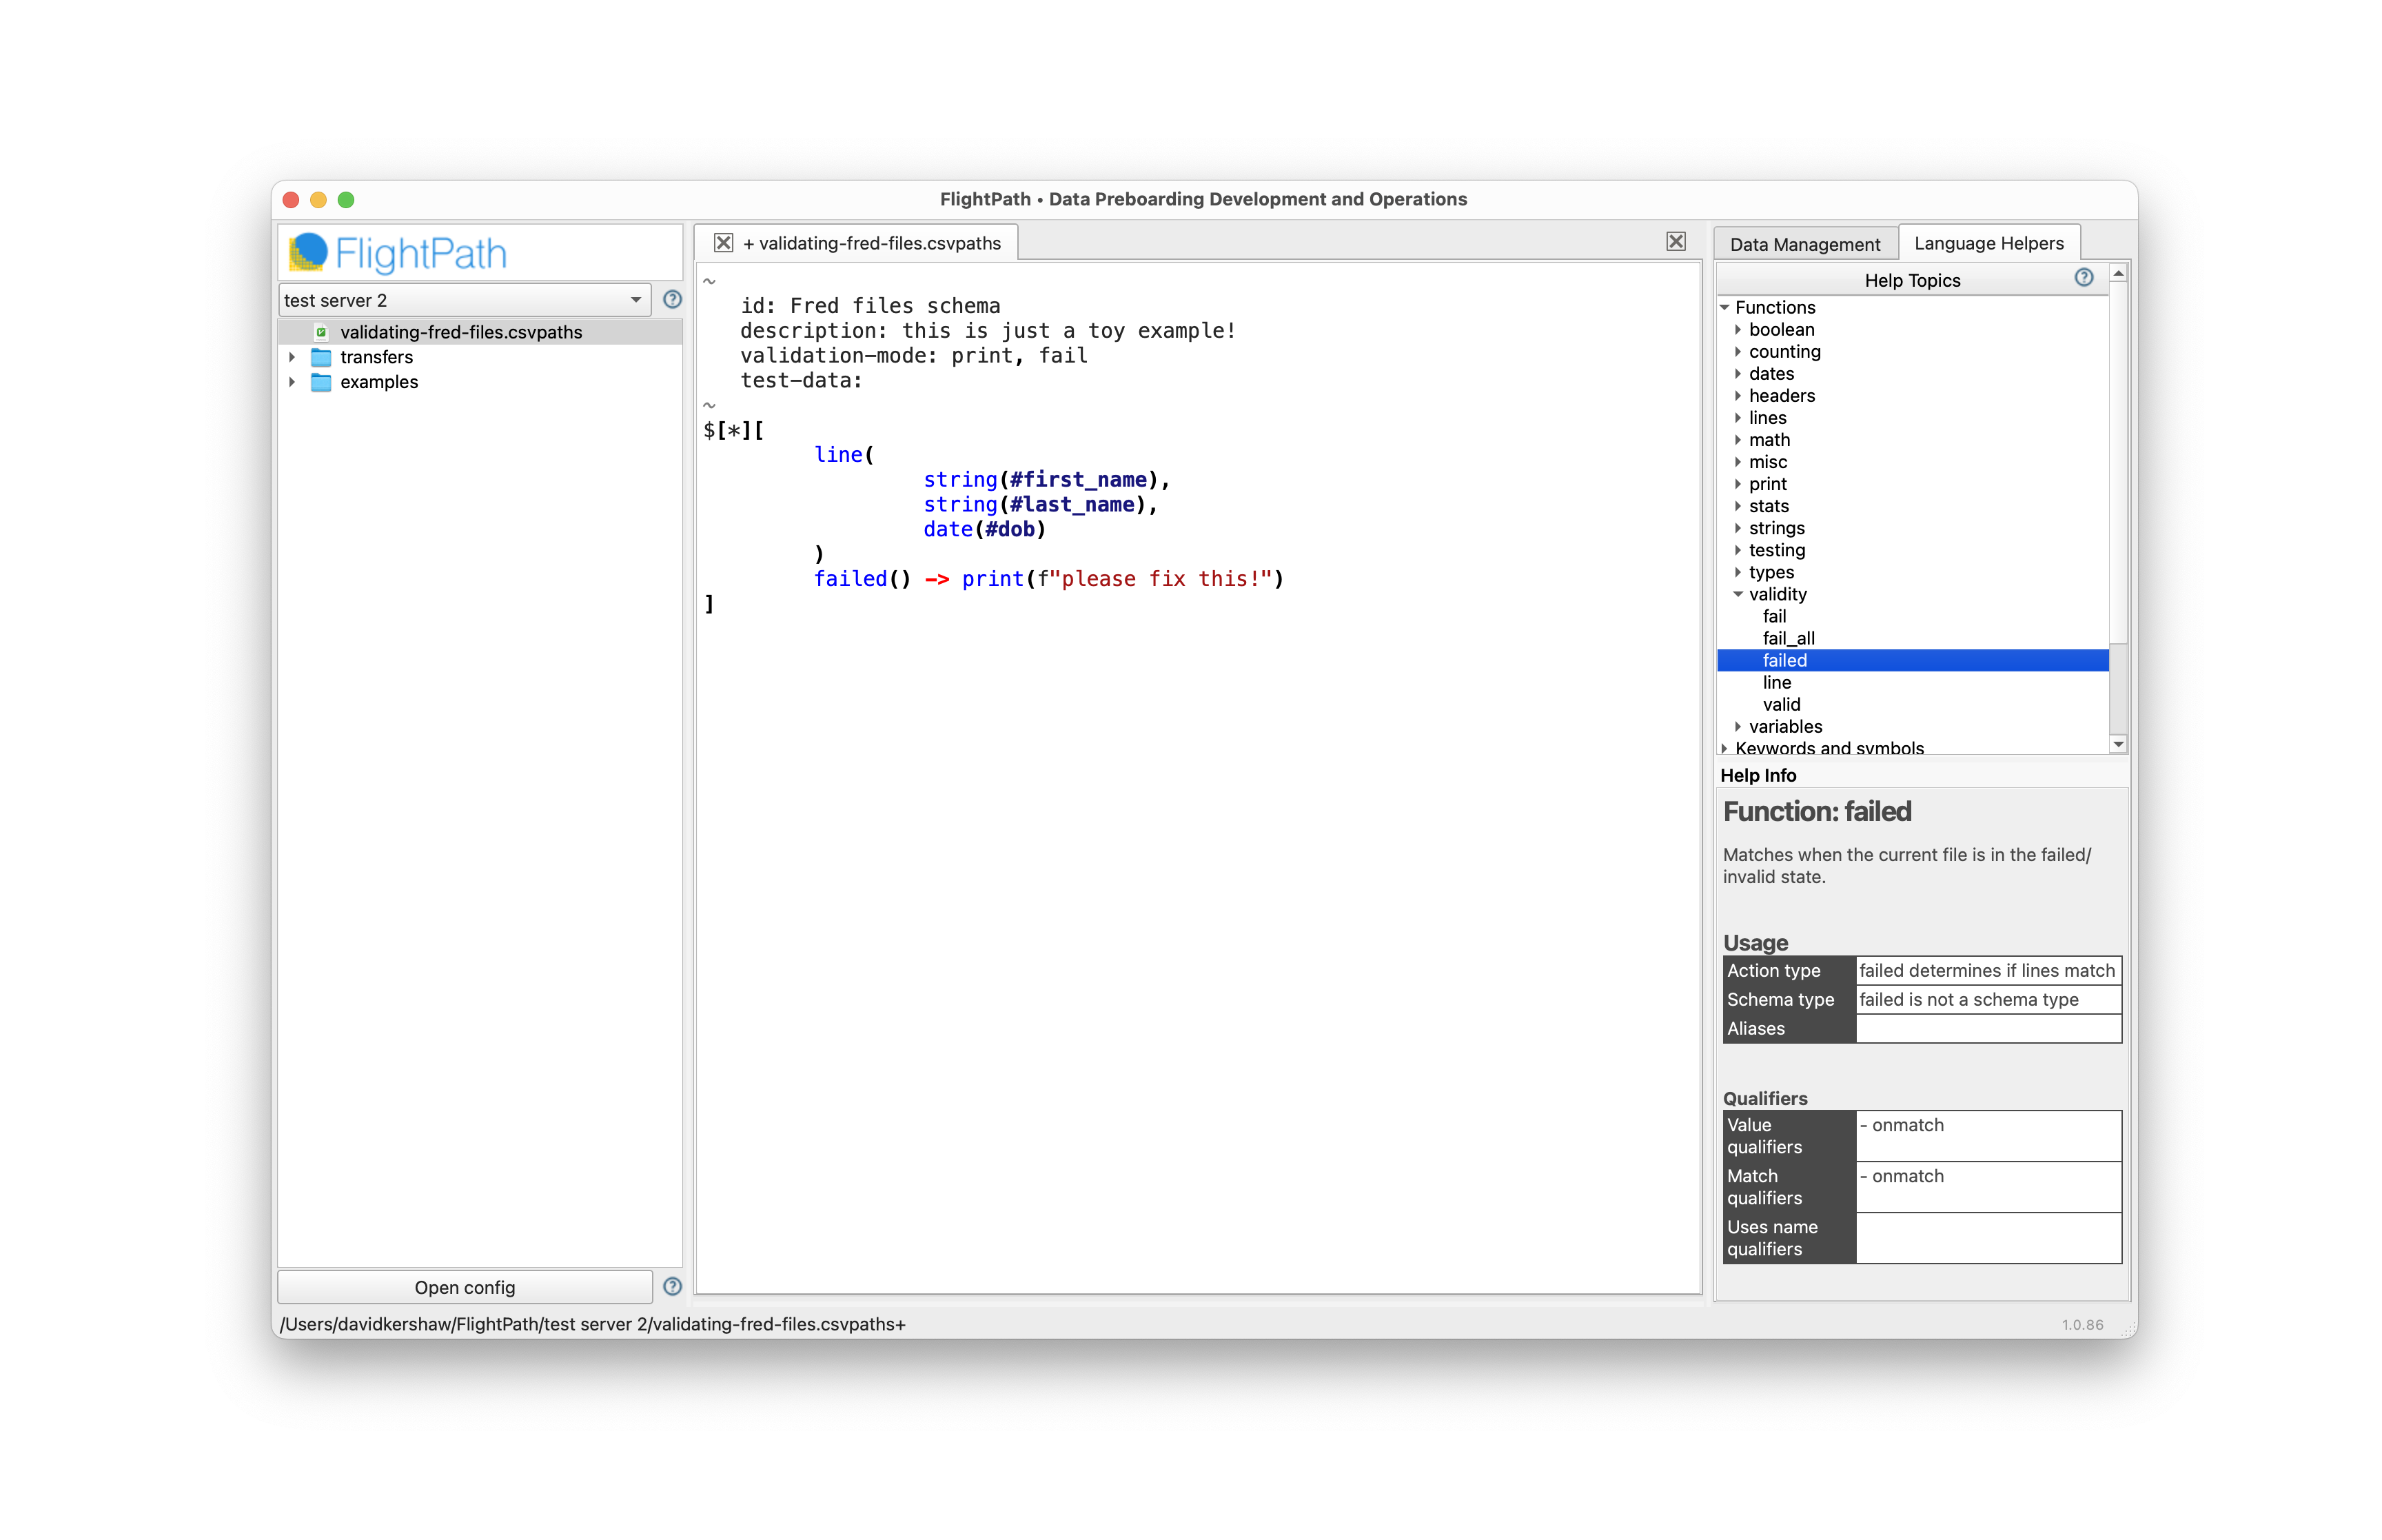Screen dimensions: 2382x1540
Task: Select the fail_all help topic
Action: pos(1789,638)
